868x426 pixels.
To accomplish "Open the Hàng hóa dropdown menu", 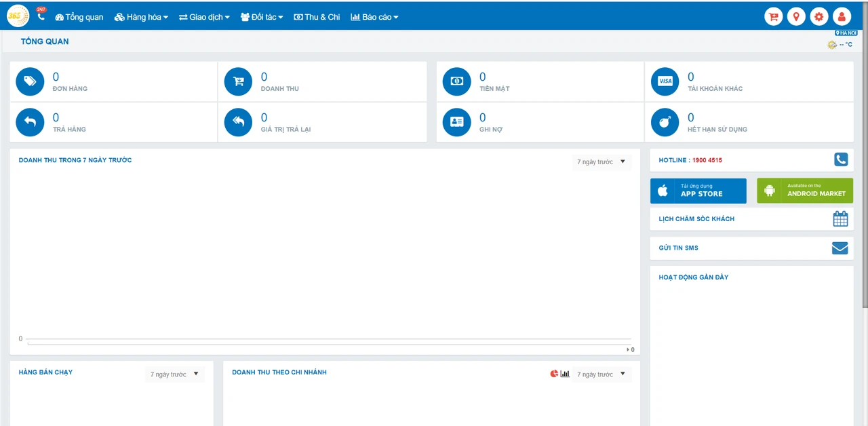I will (141, 17).
